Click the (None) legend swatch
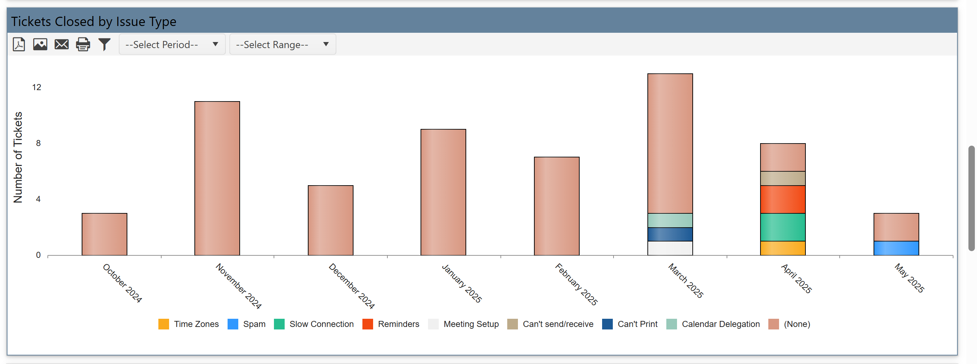 773,324
